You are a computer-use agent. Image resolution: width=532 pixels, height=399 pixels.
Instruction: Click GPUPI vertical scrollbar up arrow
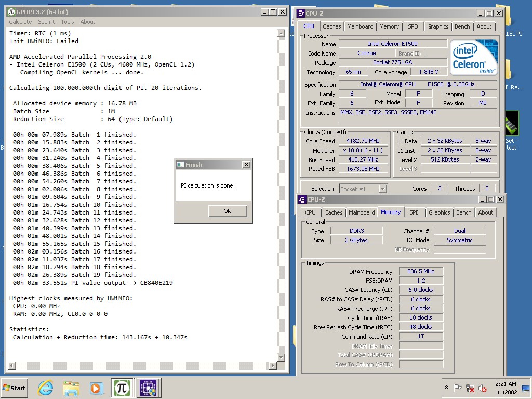coord(281,33)
